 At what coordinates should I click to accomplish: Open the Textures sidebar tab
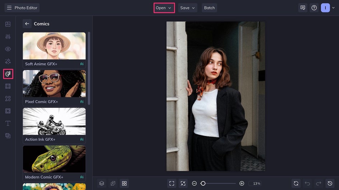[x=8, y=136]
